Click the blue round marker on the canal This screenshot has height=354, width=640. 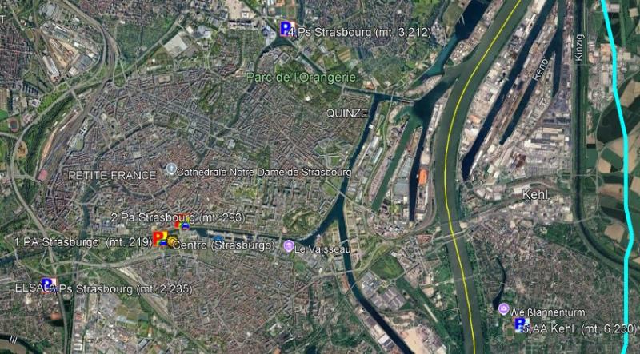[218, 239]
